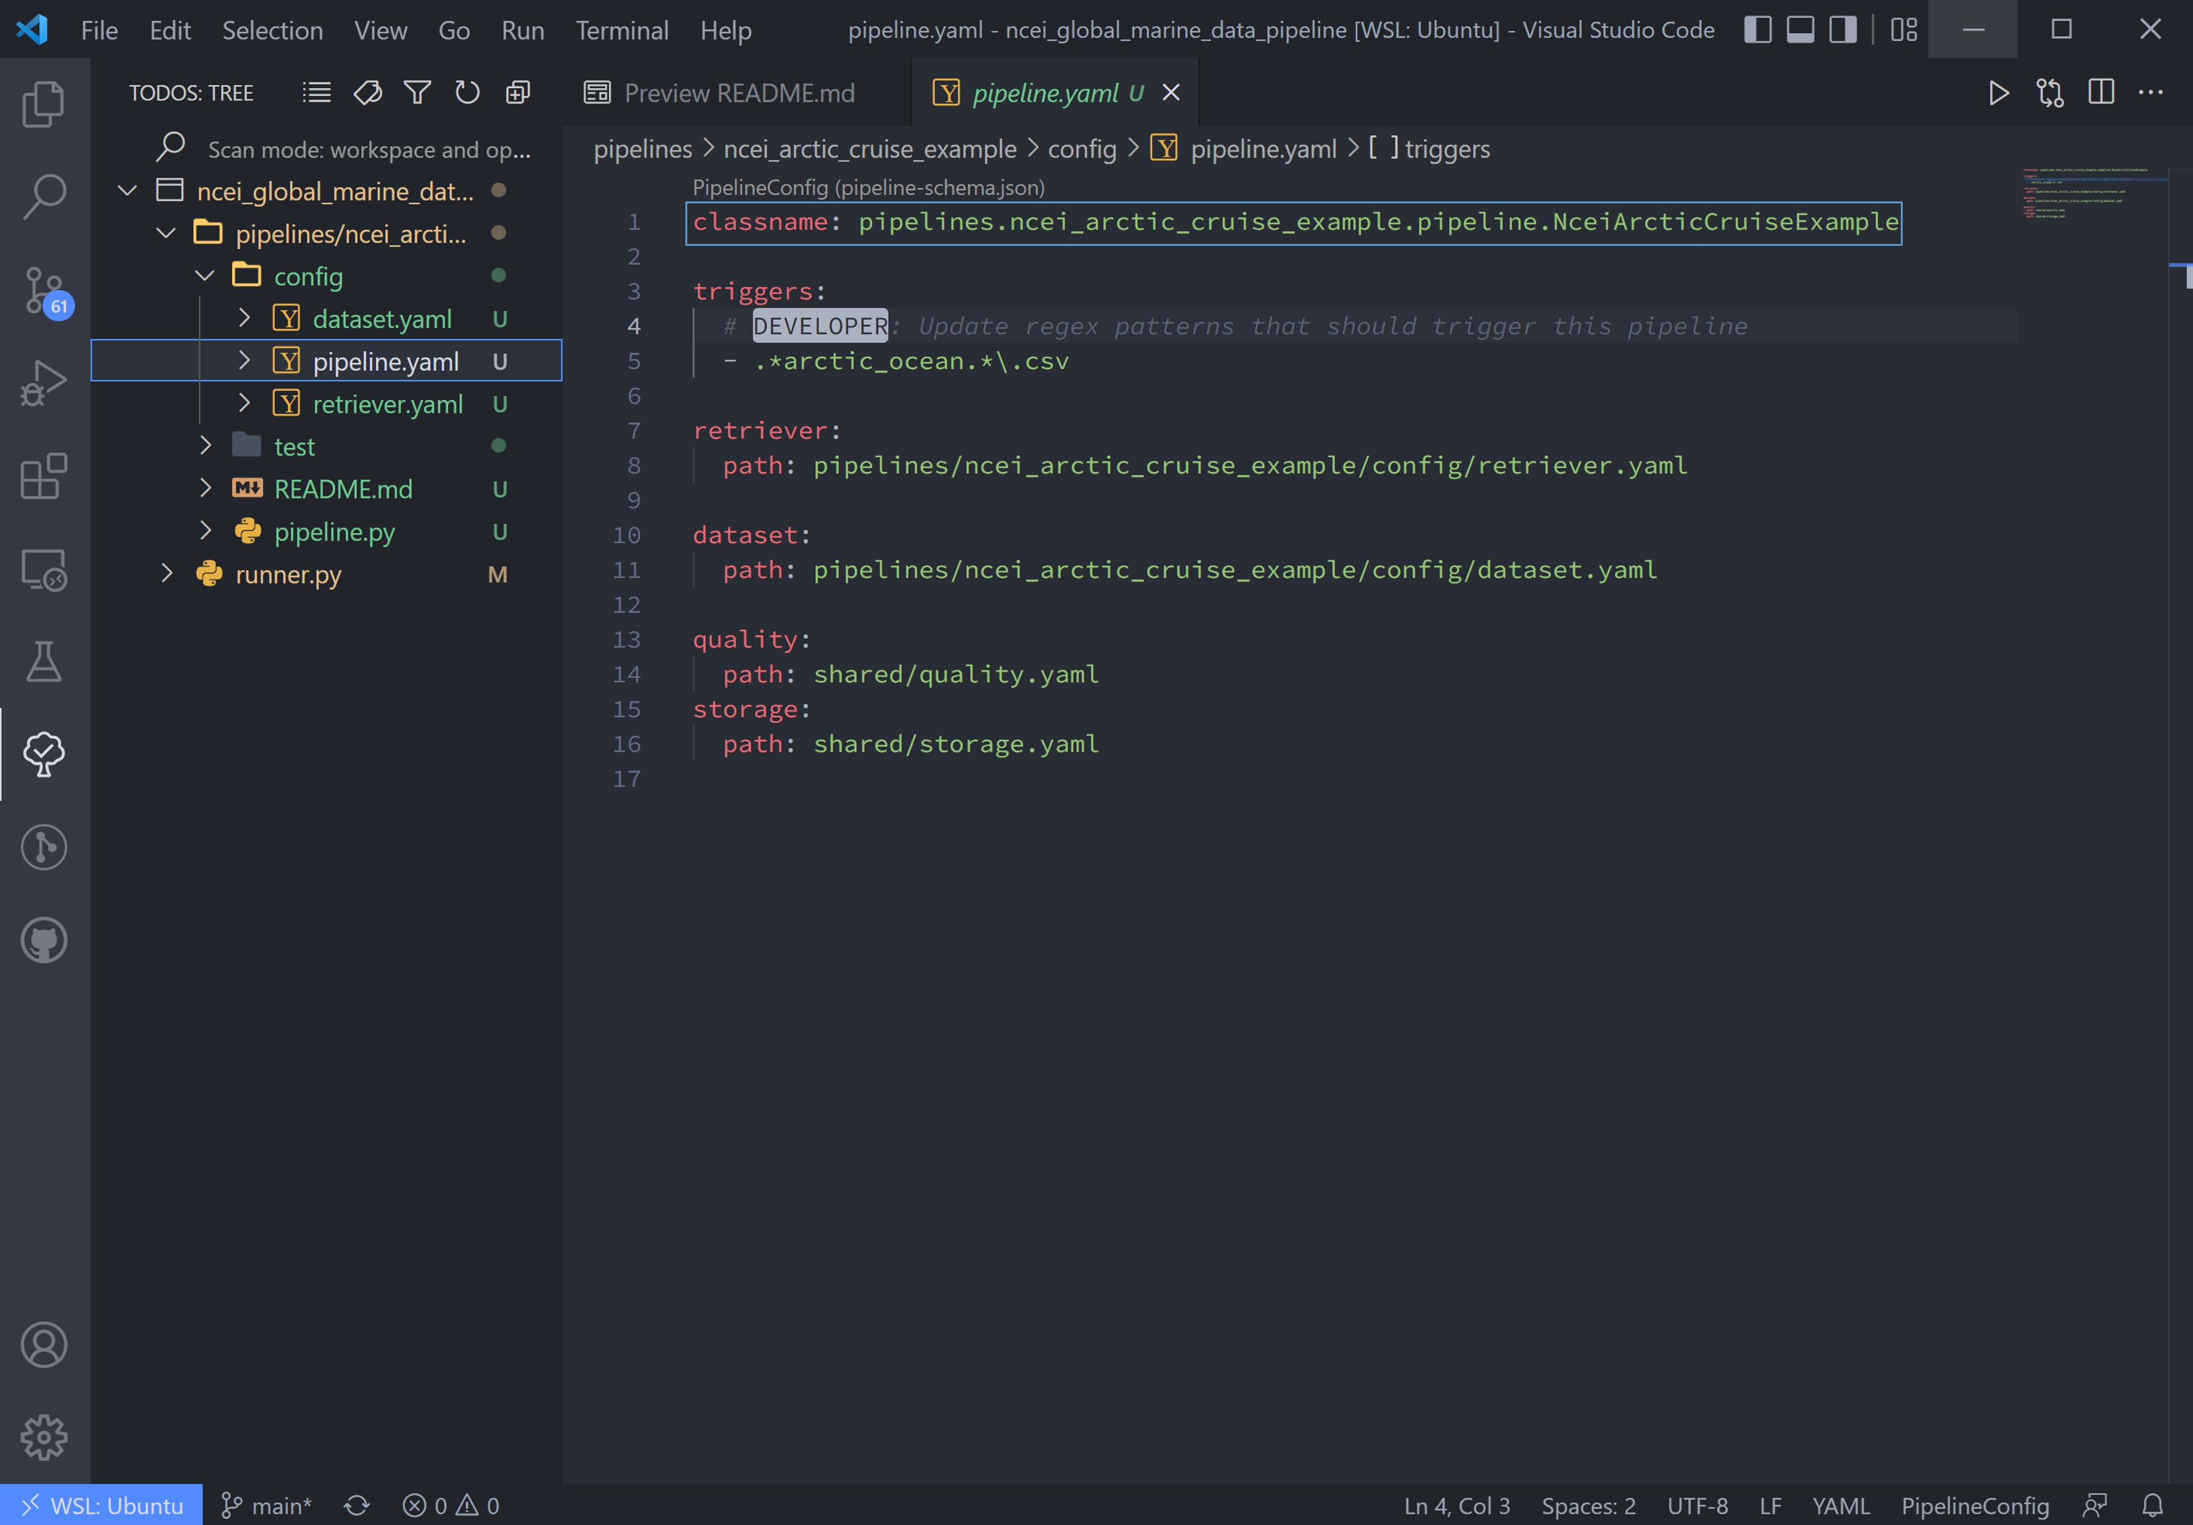Collapse the config folder
Image resolution: width=2193 pixels, height=1525 pixels.
click(205, 276)
